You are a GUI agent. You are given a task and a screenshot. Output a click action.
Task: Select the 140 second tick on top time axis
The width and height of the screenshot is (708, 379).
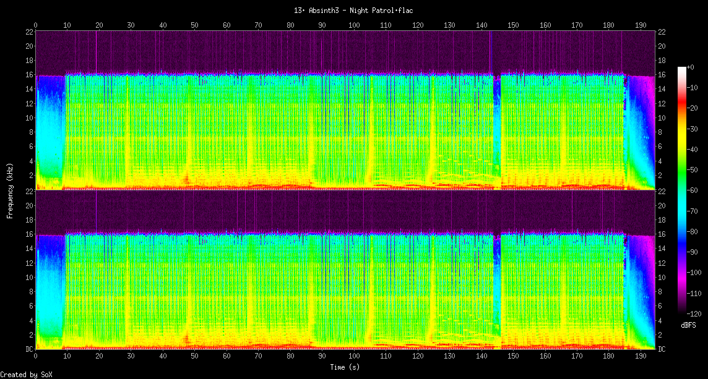[481, 25]
